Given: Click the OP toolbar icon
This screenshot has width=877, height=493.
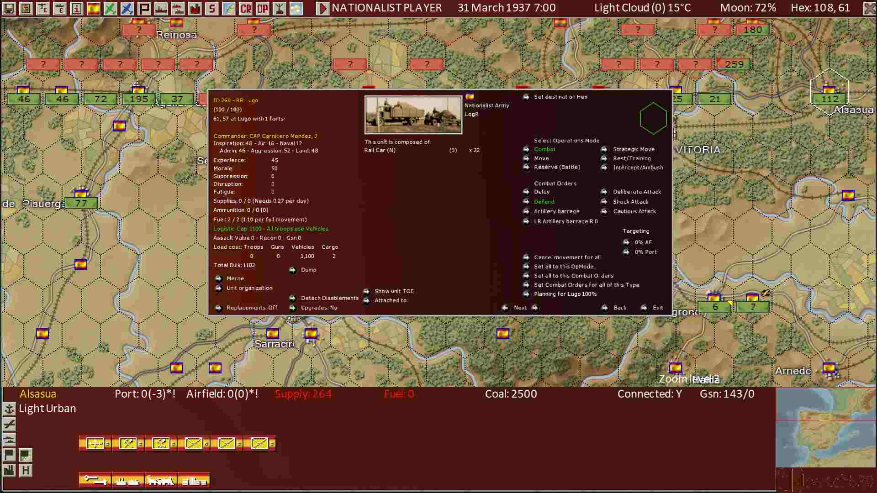Looking at the screenshot, I should [262, 8].
